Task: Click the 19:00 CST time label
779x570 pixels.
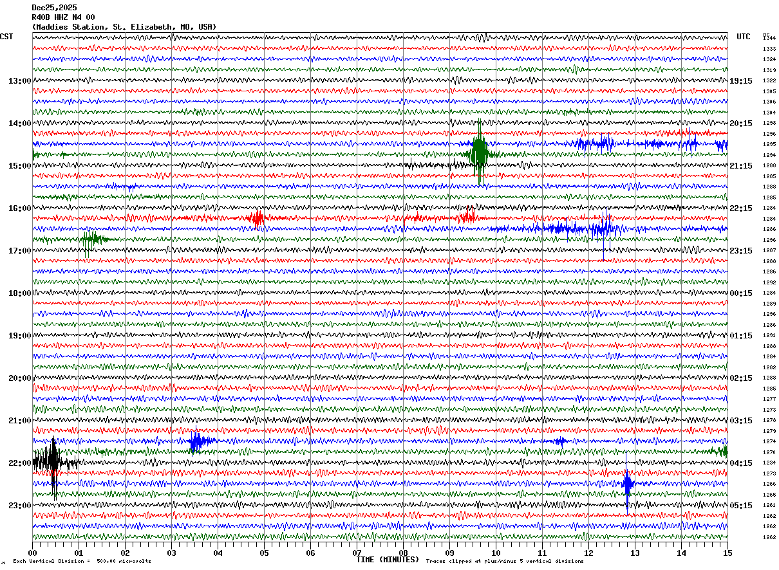Action: [x=19, y=336]
